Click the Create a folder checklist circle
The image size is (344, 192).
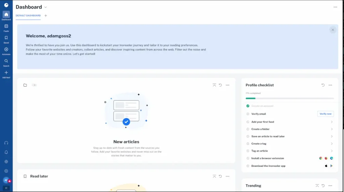click(x=248, y=129)
